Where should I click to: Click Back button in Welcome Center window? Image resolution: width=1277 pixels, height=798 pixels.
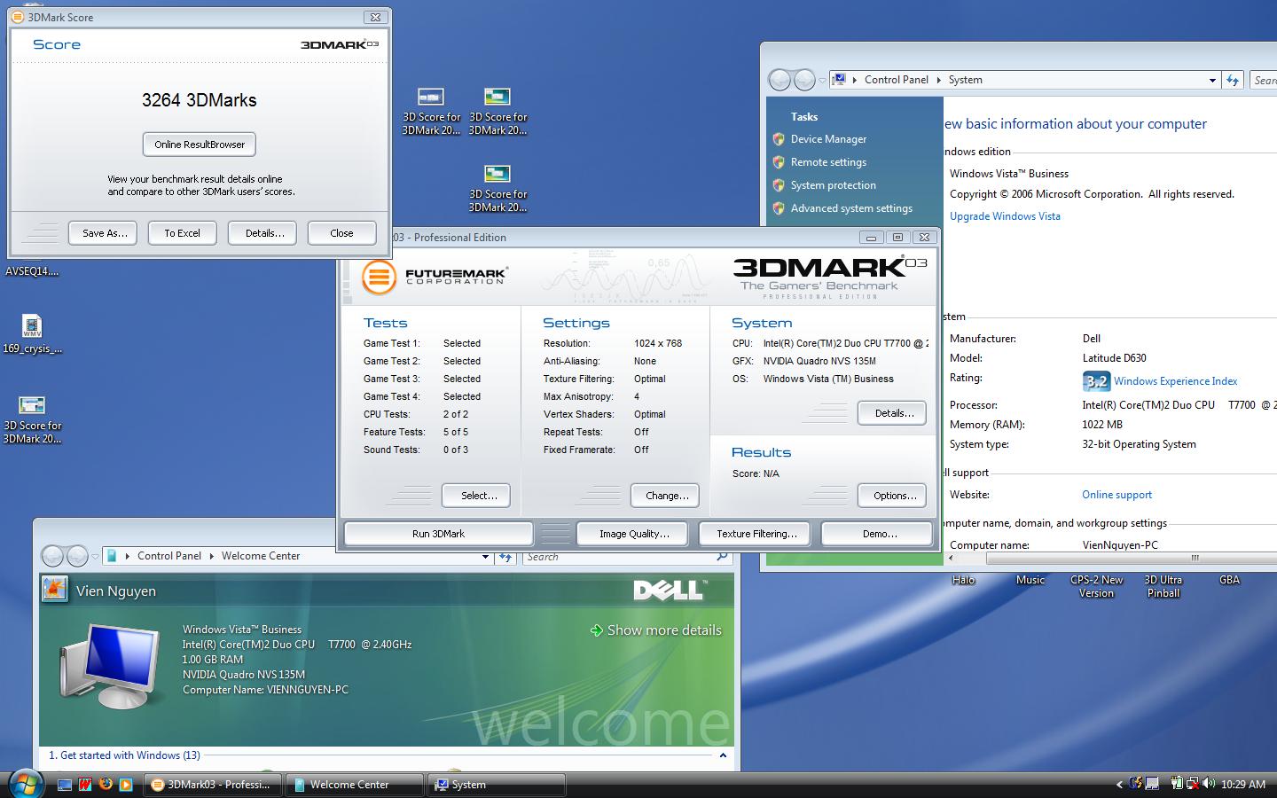[x=53, y=556]
